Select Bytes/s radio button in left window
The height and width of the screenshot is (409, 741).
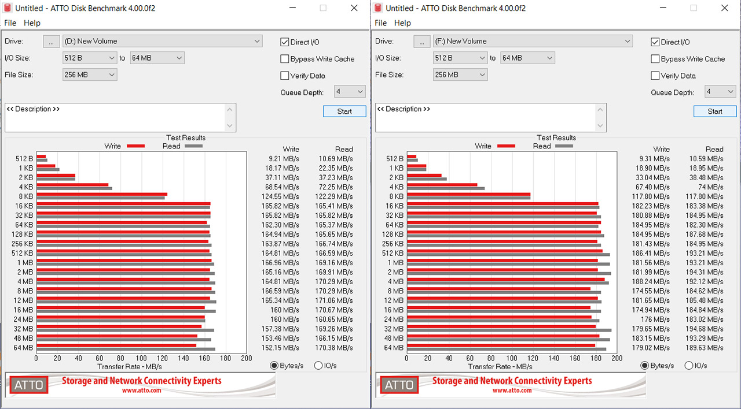(274, 366)
